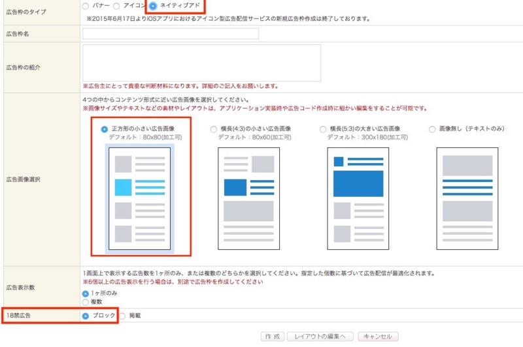Choose 横長(4:3)の小さい広告画像 radio option
523x347 pixels.
(214, 129)
